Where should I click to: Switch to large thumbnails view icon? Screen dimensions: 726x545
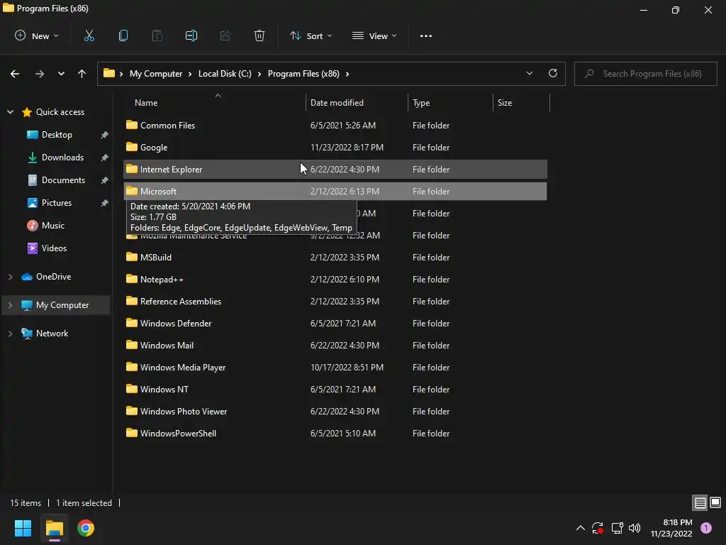tap(715, 502)
